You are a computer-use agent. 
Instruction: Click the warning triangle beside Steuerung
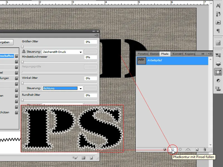[x=24, y=51]
